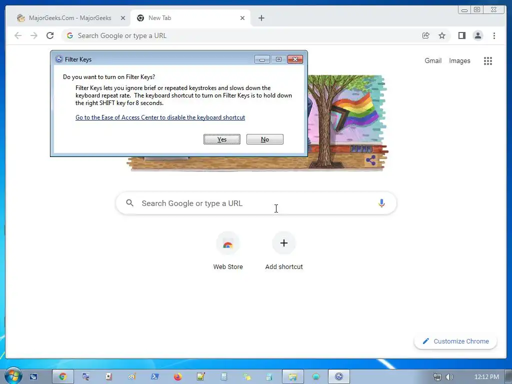The width and height of the screenshot is (512, 384).
Task: Click the volume speaker tray icon
Action: click(449, 377)
